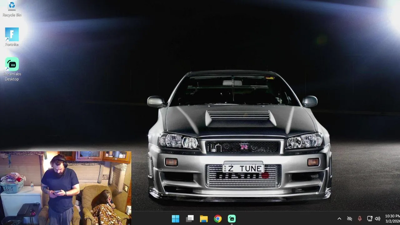Launch Google Chrome from the taskbar

[218, 219]
